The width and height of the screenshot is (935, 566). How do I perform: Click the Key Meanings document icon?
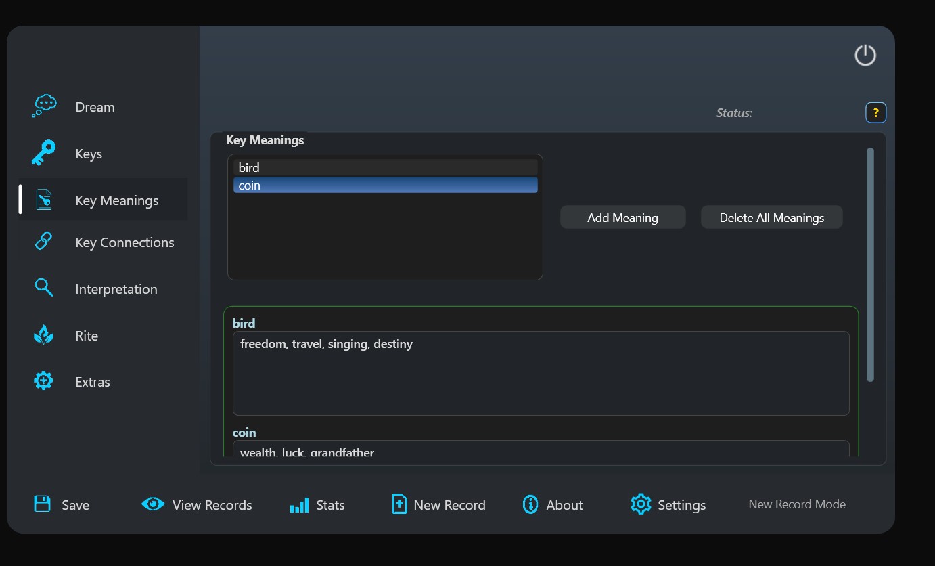(44, 200)
